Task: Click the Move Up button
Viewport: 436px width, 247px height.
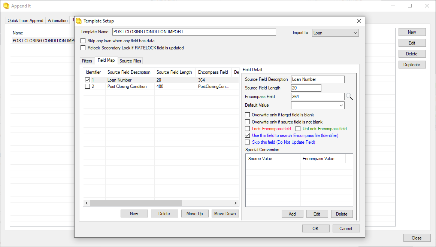Action: [195, 214]
